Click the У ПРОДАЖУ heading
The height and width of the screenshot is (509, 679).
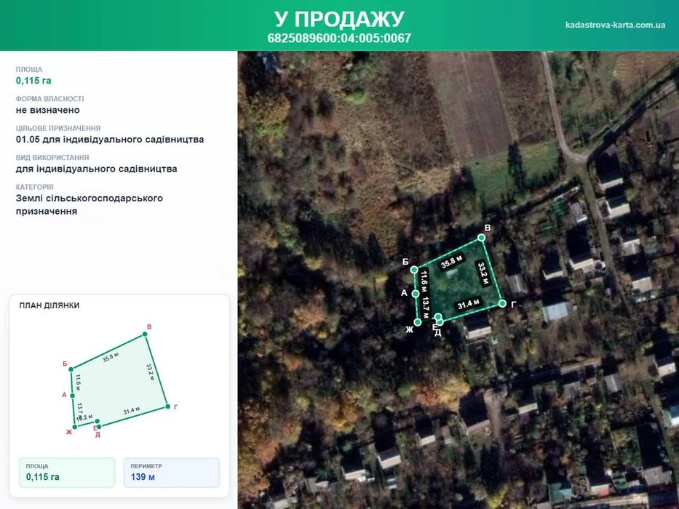339,19
